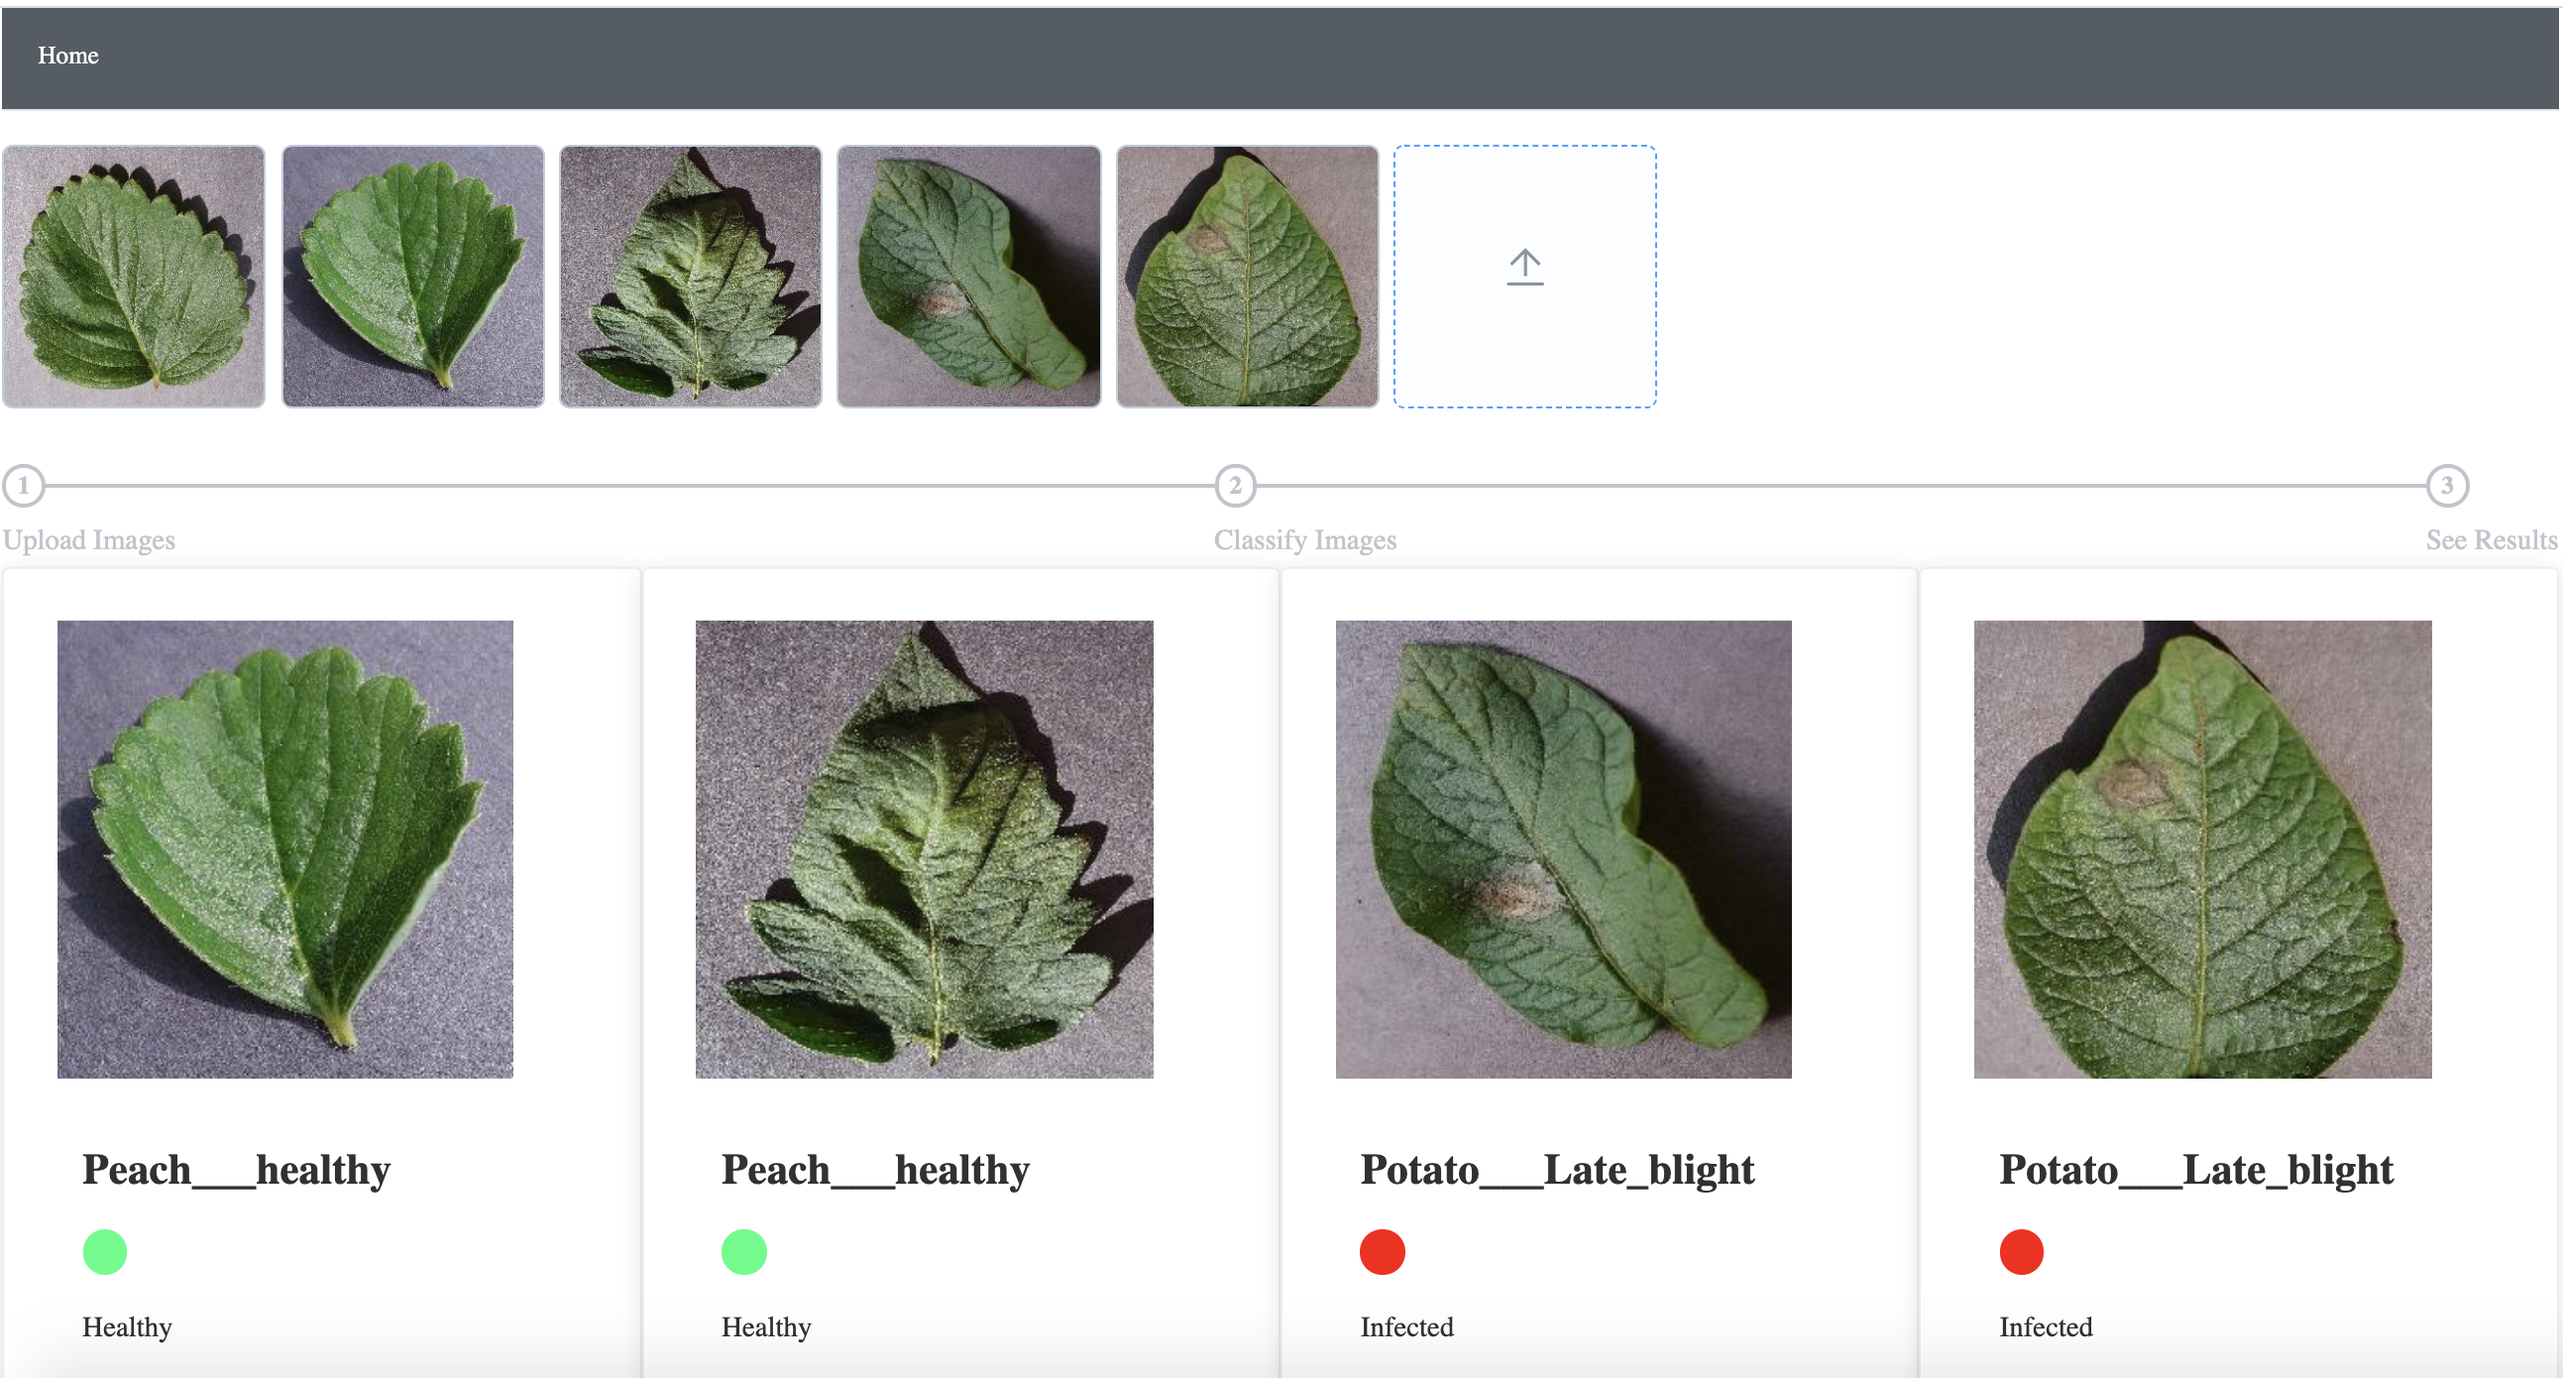Click the first Potato___Late_blight title
Screen dimensions: 2563x1378
coord(1556,1170)
